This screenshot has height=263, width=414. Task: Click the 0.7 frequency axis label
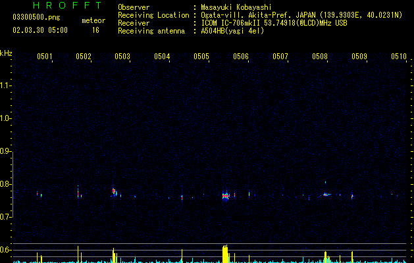5,217
